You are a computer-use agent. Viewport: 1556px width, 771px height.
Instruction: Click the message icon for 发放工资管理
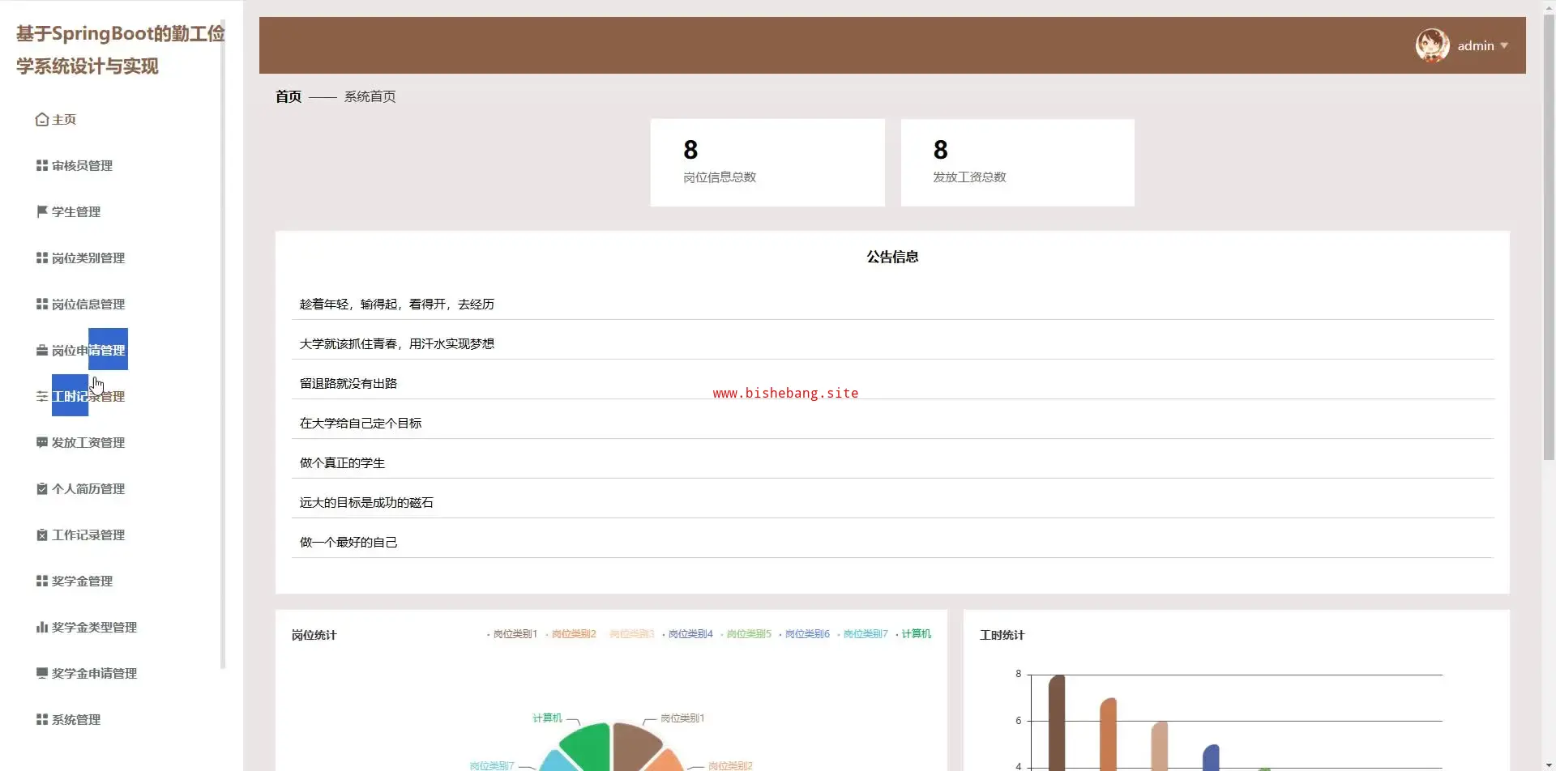(42, 443)
